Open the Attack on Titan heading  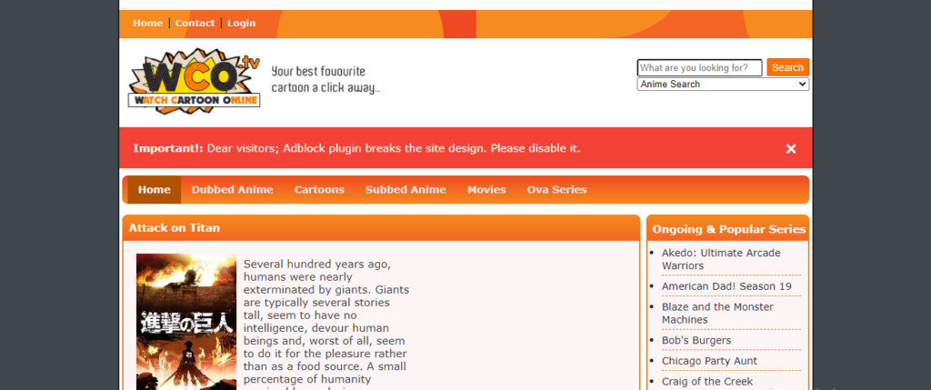coord(174,228)
